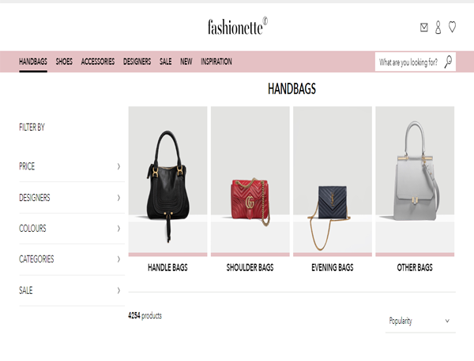Click the fashionette logo
Screen dimensions: 474x361
point(238,26)
